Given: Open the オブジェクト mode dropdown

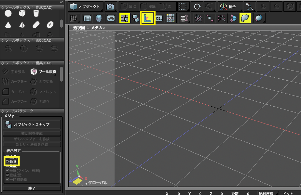Looking at the screenshot, I should click(x=86, y=7).
